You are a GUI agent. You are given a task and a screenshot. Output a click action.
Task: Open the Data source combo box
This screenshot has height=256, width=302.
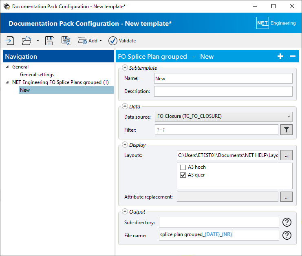223,117
